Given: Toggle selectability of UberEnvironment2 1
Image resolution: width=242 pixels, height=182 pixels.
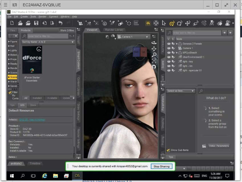Looking at the screenshot, I should [173, 57].
